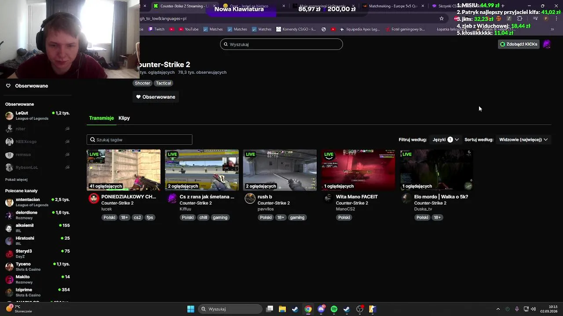
Task: Open lucek's 41 oglądających stream thumbnail
Action: tap(124, 170)
